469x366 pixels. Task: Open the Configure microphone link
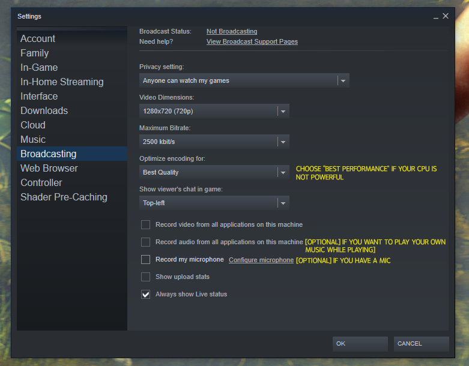pyautogui.click(x=261, y=260)
